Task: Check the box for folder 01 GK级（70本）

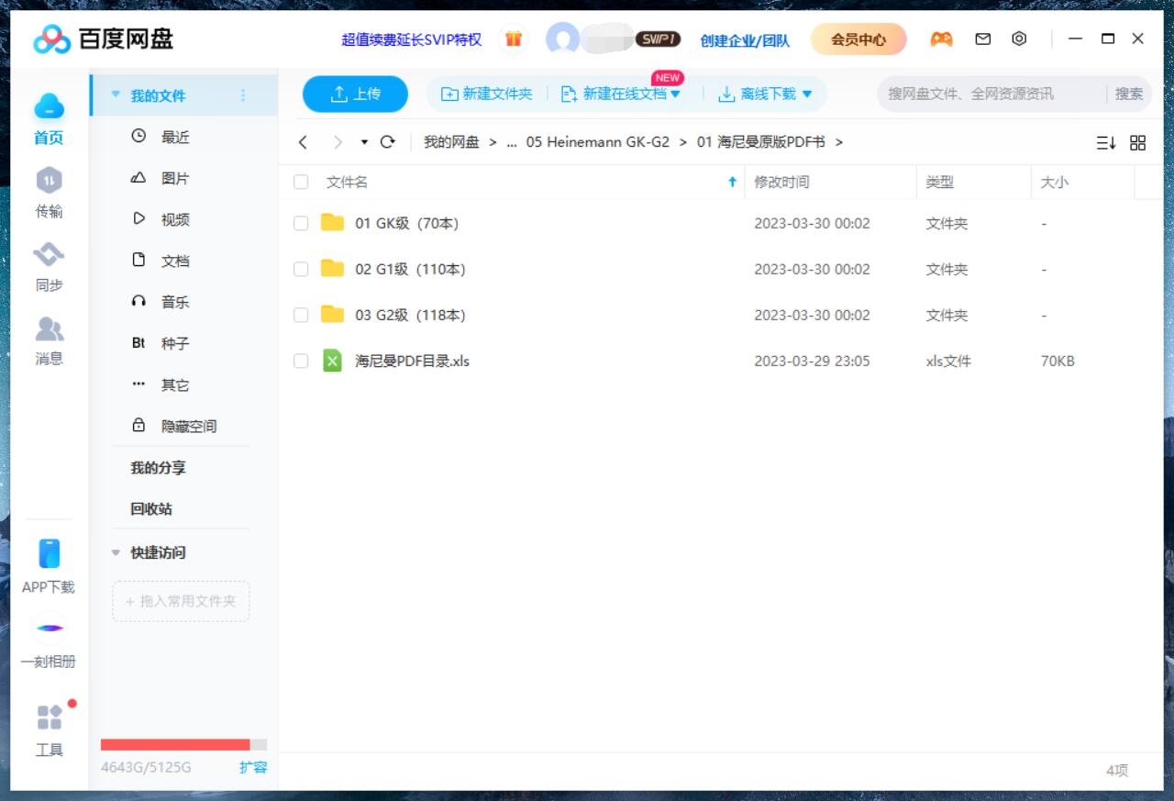Action: point(300,223)
